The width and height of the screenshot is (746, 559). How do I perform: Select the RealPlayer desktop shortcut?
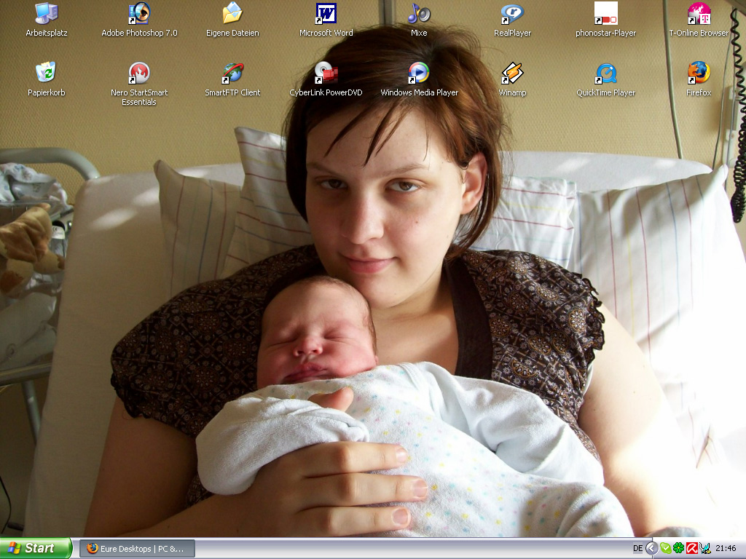[x=512, y=14]
